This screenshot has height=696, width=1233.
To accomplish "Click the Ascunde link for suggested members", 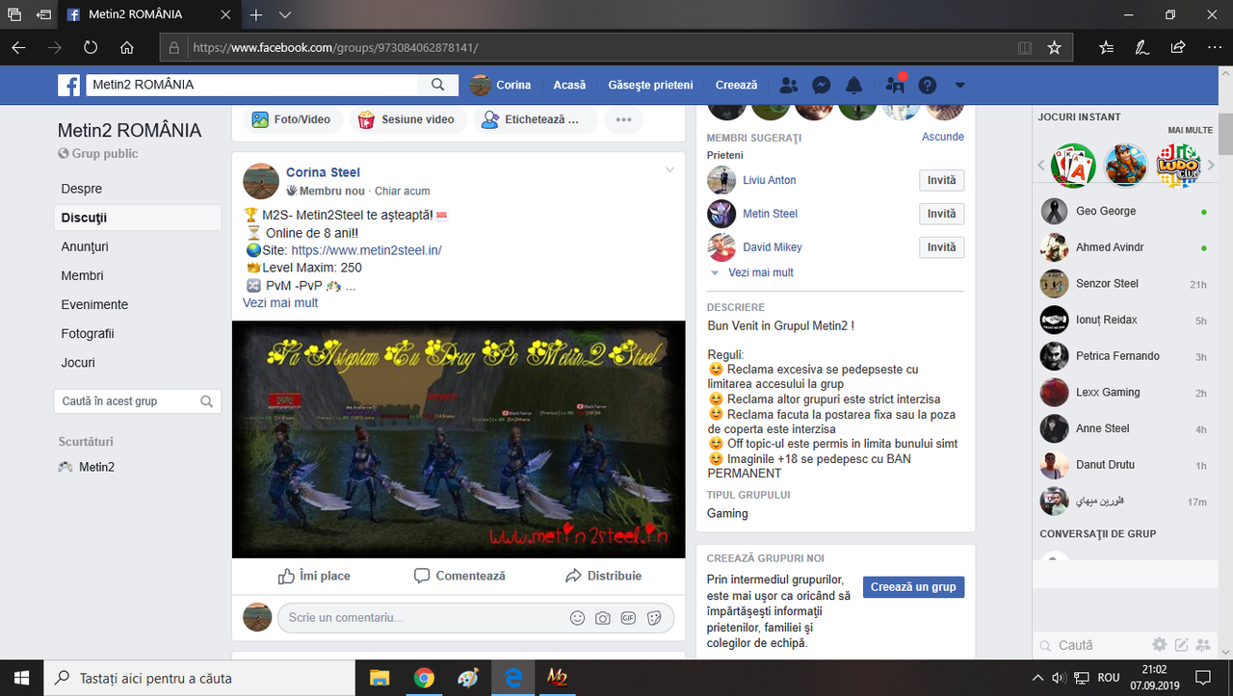I will [943, 137].
